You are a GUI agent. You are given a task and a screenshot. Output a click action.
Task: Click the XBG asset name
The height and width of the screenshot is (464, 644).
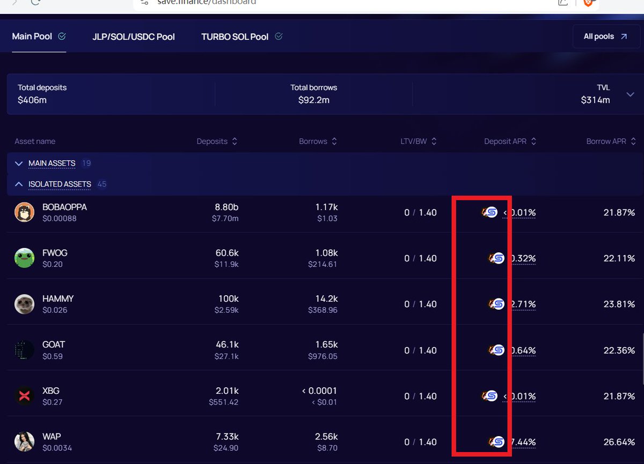(51, 391)
